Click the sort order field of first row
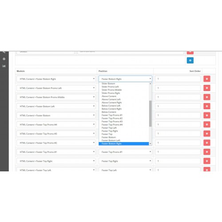 point(178,79)
